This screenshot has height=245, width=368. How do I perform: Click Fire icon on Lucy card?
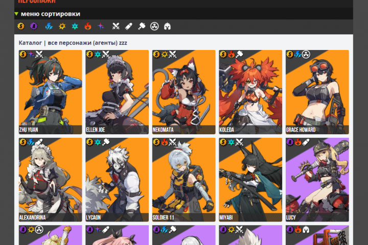tap(298, 142)
